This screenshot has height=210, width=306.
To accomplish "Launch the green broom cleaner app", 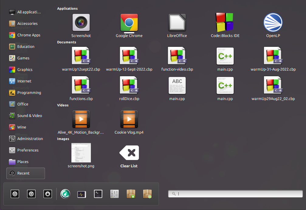I will (x=65, y=194).
